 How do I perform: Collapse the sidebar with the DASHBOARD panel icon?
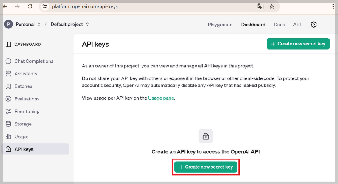click(8, 44)
